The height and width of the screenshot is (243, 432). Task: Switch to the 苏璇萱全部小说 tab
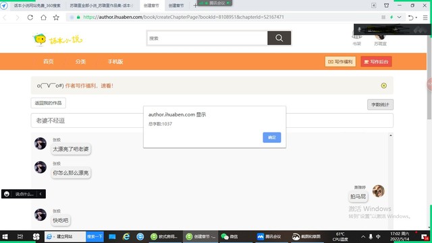click(x=101, y=5)
